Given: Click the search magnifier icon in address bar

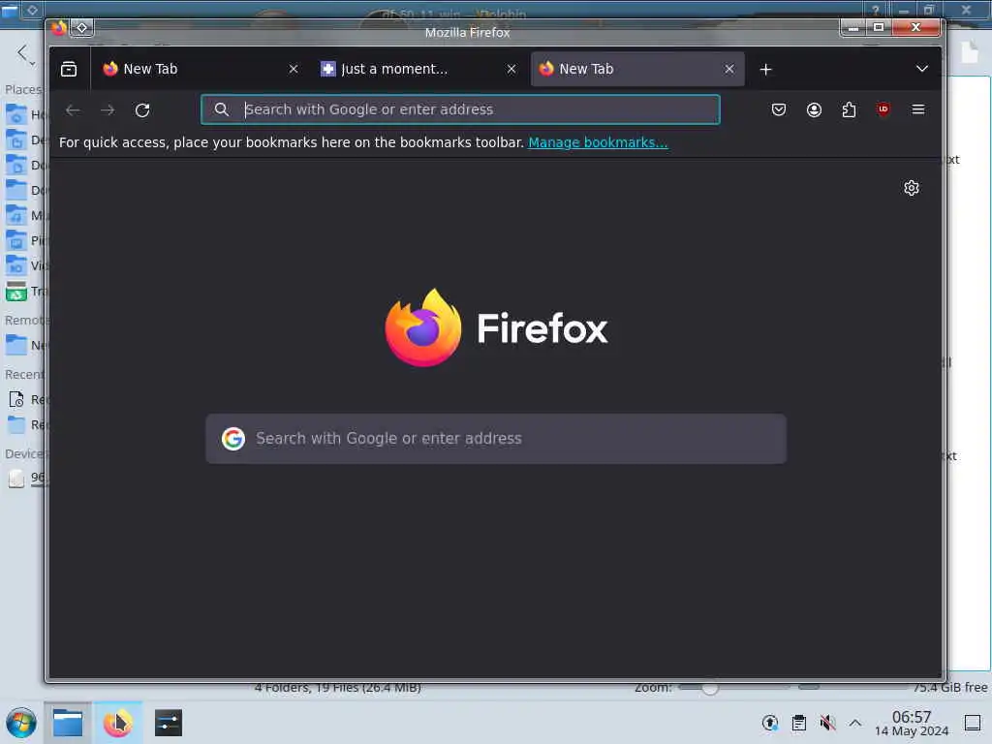Looking at the screenshot, I should coord(222,109).
